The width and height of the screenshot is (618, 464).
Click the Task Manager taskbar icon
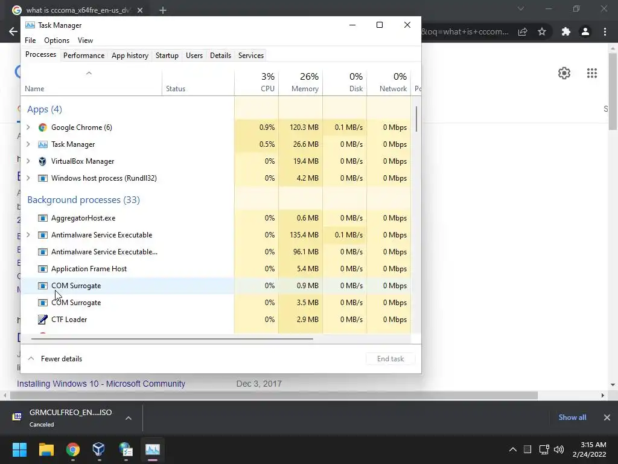coord(153,449)
